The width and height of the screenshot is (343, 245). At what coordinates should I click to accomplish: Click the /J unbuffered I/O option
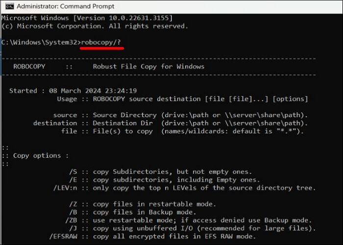click(193, 228)
